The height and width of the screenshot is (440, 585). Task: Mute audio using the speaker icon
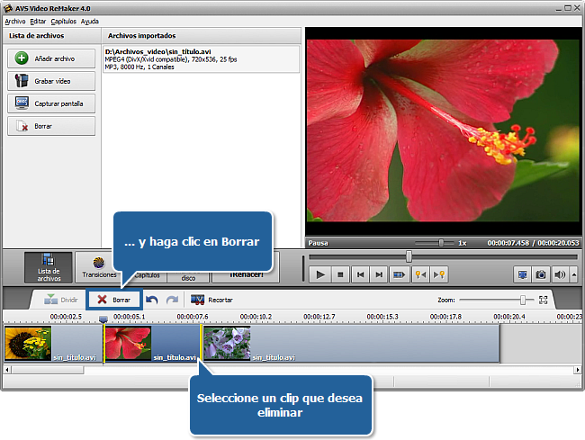point(560,274)
